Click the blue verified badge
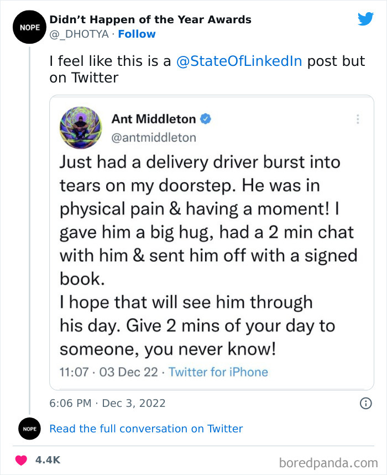Image resolution: width=387 pixels, height=475 pixels. 205,119
